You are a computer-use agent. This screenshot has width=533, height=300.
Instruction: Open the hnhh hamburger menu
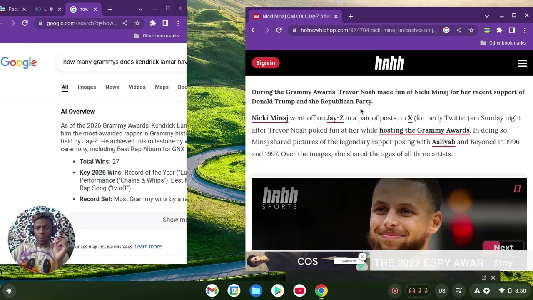(x=522, y=63)
